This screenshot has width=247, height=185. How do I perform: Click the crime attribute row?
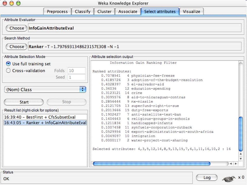[x=122, y=93]
